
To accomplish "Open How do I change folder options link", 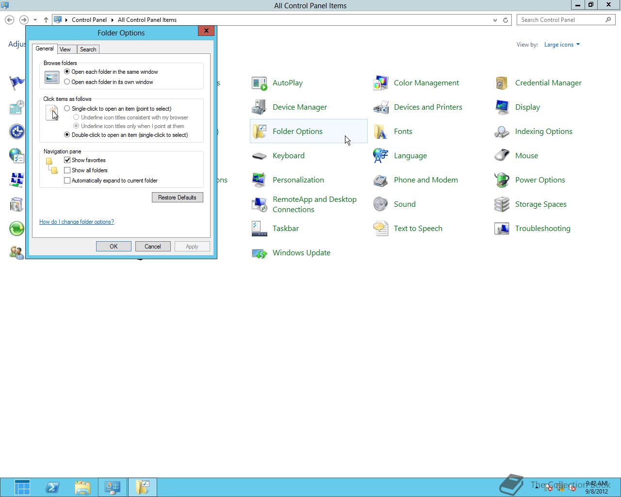I will pos(77,222).
